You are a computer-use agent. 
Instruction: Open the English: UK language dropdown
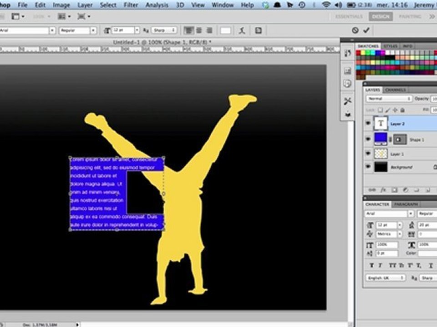point(385,278)
